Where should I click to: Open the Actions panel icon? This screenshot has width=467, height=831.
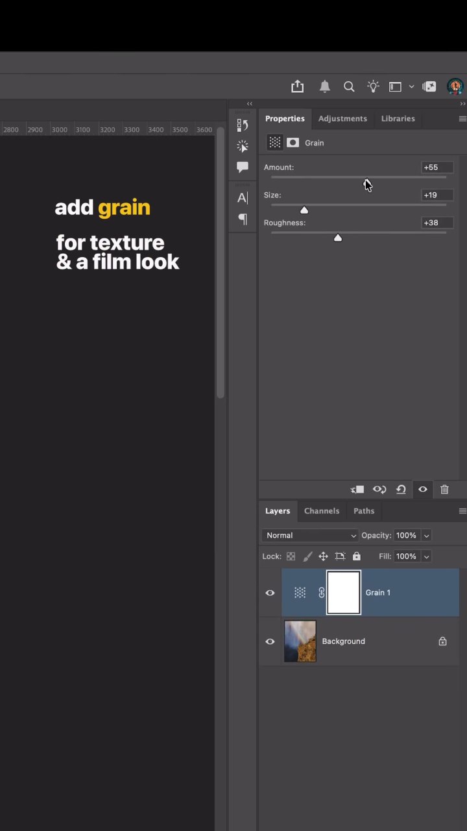tap(243, 146)
